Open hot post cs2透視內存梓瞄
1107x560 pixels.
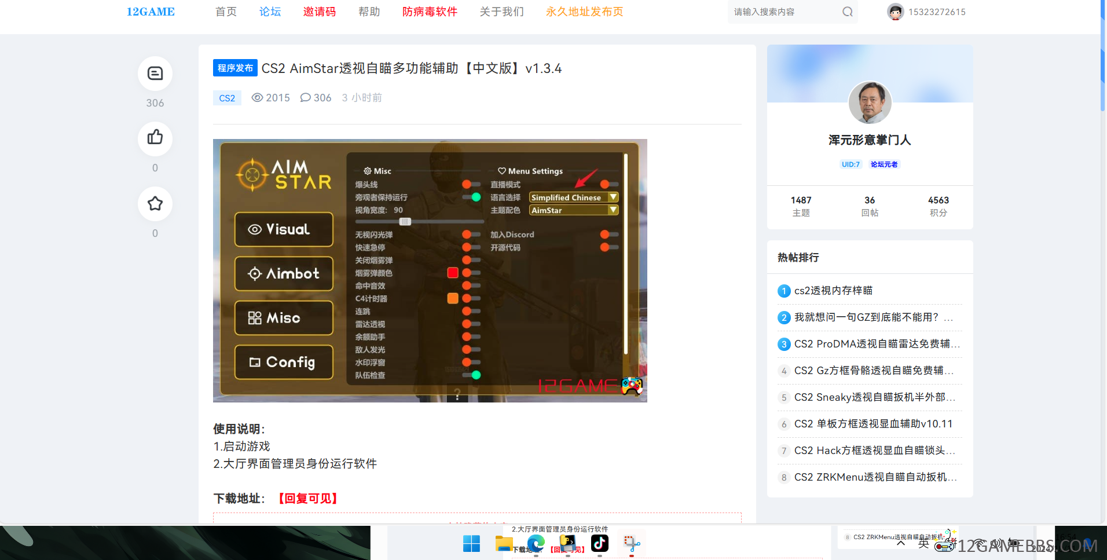tap(833, 291)
